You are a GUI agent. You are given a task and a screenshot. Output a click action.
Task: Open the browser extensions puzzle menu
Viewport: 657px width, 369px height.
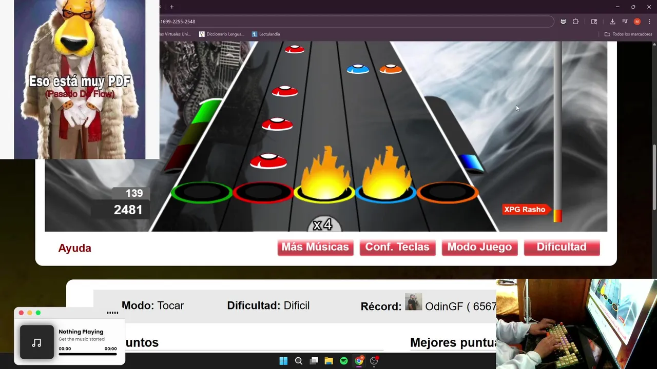coord(576,22)
